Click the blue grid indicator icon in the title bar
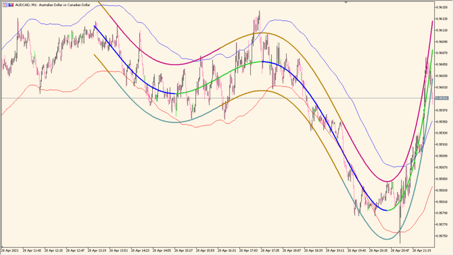453x255 pixels. click(5, 5)
